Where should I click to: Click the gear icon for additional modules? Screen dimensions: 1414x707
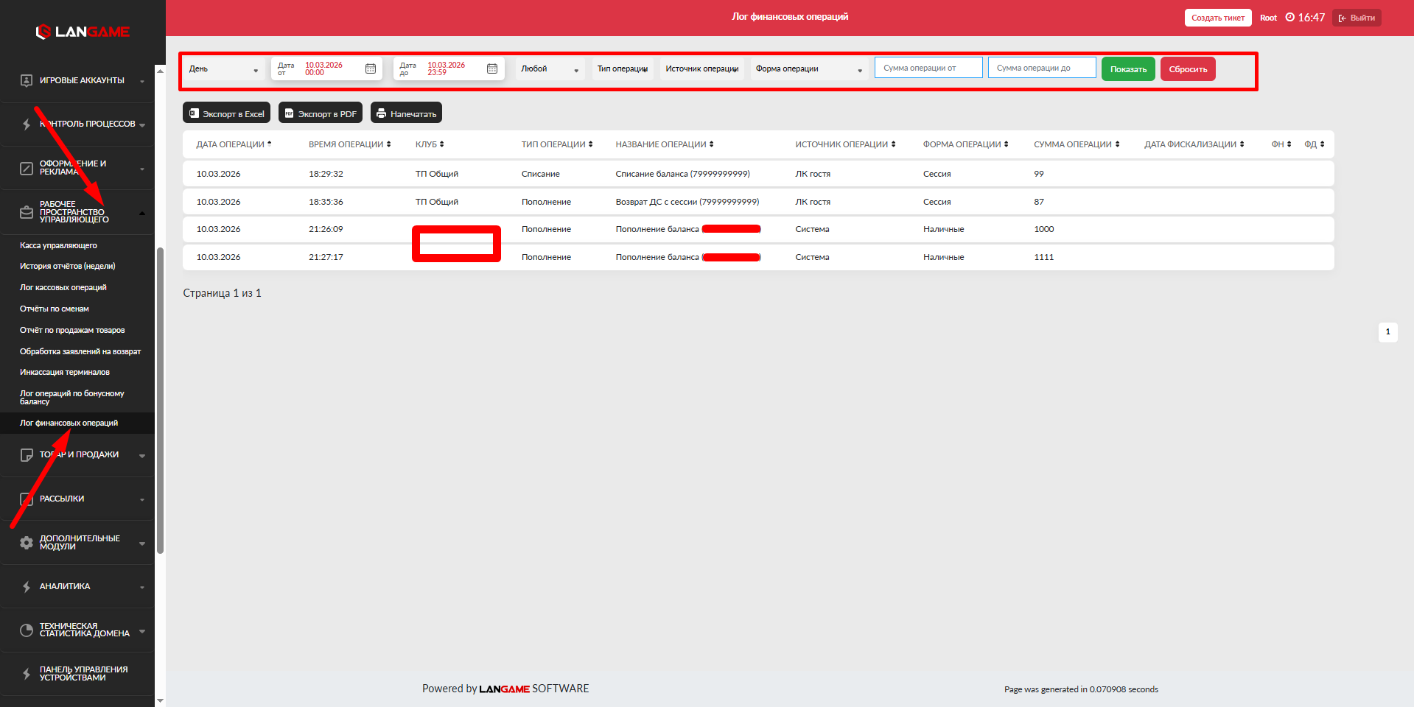tap(27, 543)
